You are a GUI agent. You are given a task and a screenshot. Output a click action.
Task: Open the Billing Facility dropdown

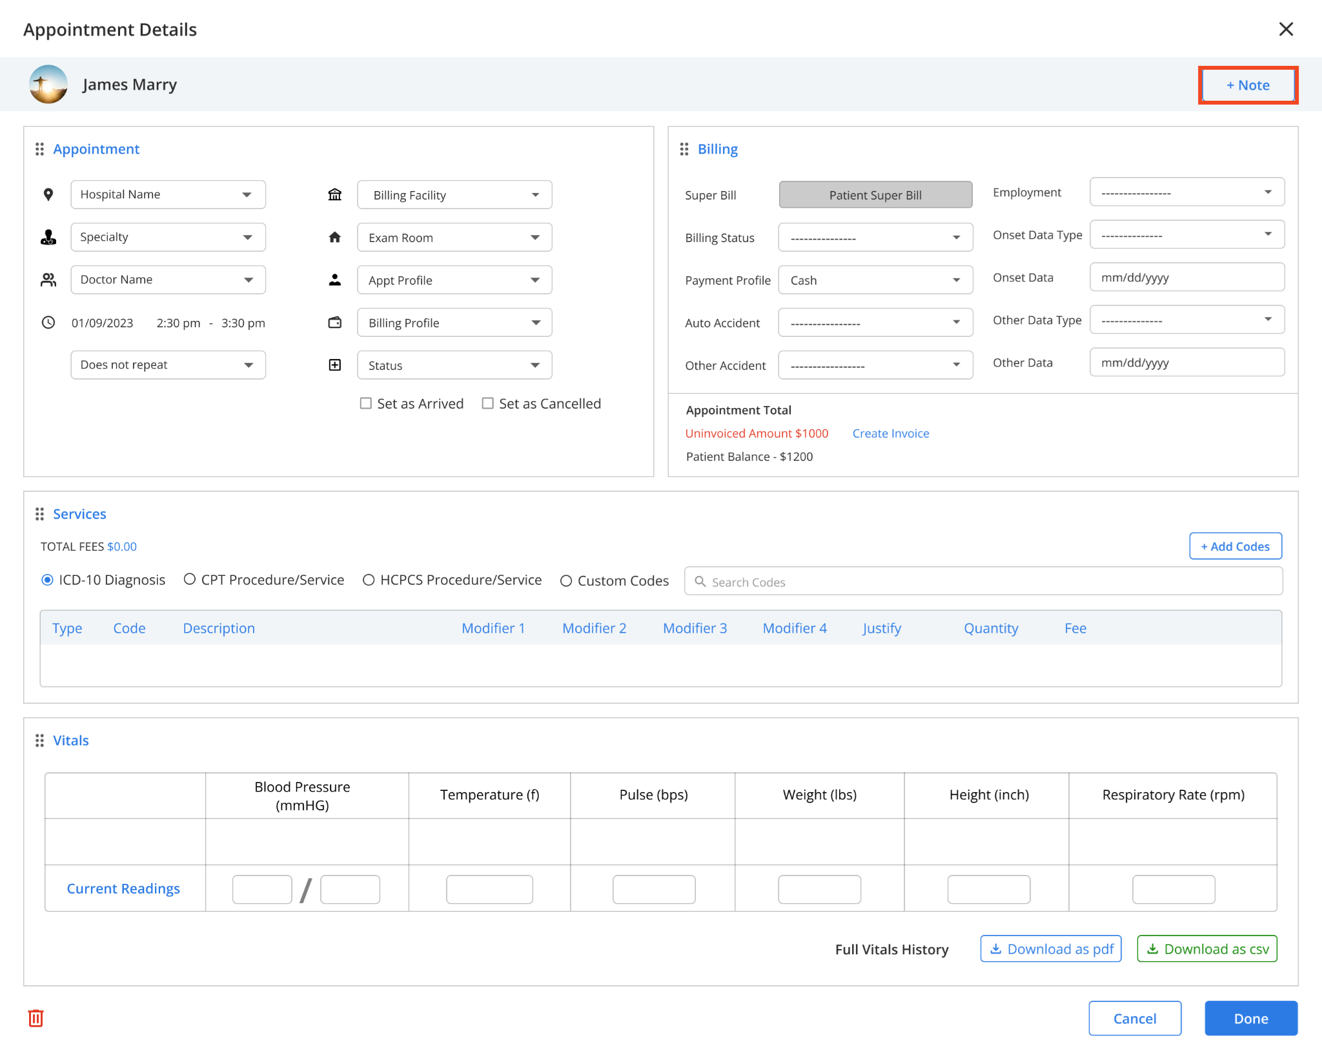coord(454,194)
